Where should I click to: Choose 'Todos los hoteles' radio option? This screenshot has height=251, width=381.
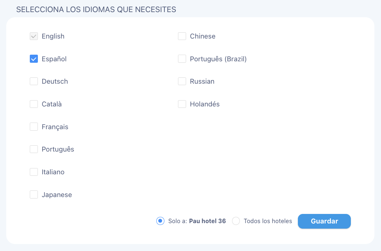point(236,221)
